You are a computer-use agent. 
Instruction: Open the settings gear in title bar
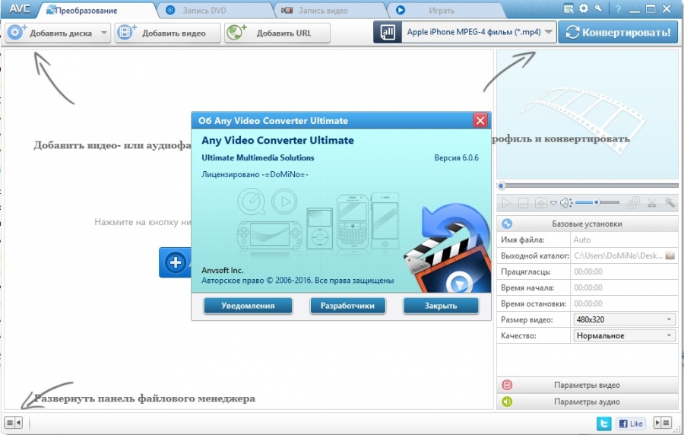[584, 9]
